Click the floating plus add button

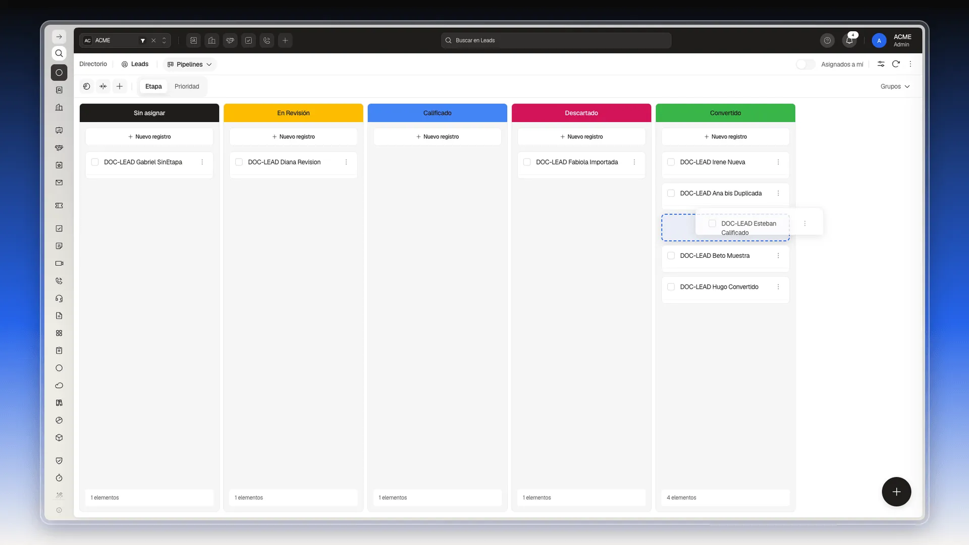click(896, 492)
